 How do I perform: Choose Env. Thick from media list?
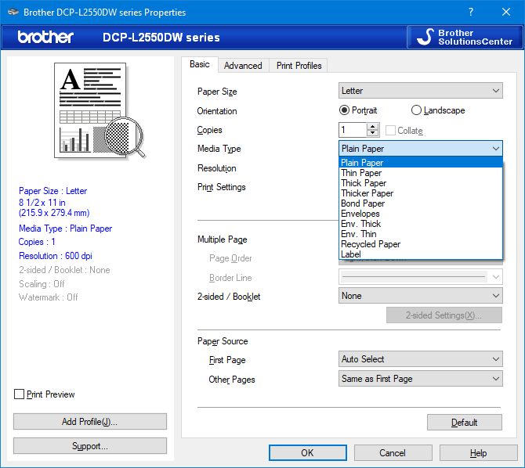(x=421, y=224)
